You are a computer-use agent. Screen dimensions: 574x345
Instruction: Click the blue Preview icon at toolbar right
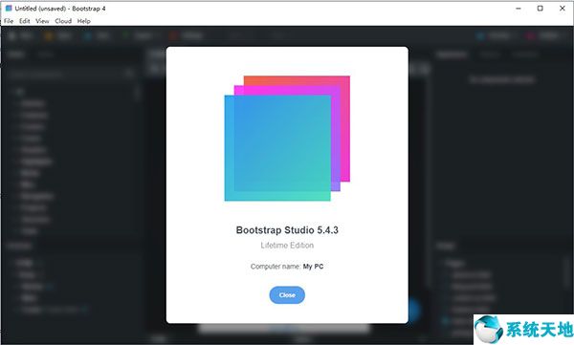click(480, 36)
